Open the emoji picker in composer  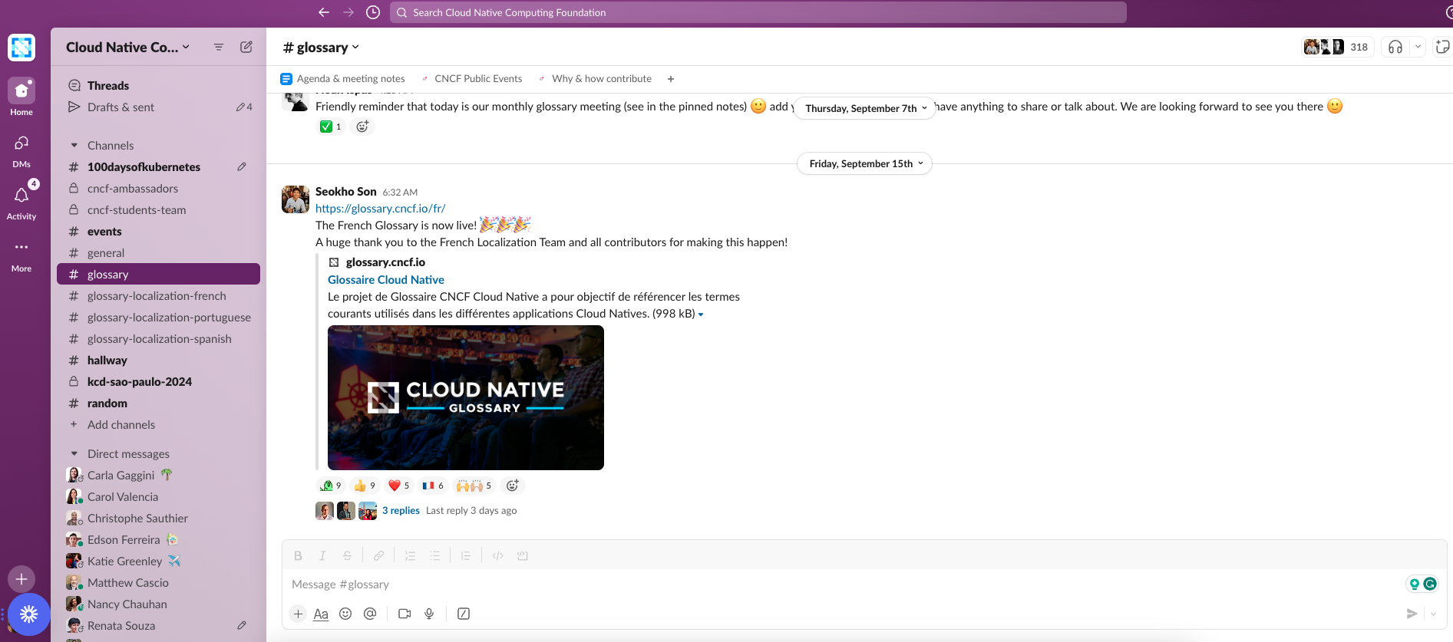tap(345, 614)
